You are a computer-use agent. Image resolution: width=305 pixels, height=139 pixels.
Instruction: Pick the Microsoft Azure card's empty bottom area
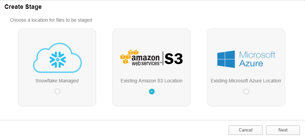coord(246,101)
